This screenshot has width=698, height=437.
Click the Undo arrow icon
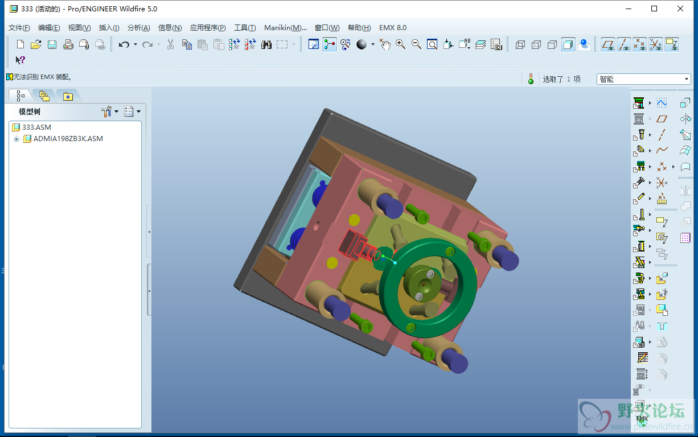tap(124, 44)
